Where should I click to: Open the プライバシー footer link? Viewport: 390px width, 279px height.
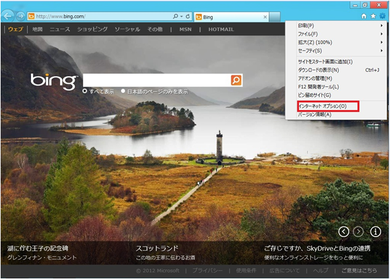[208, 271]
